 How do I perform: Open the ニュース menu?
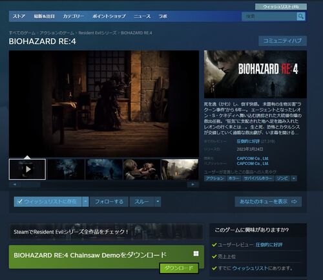142,16
